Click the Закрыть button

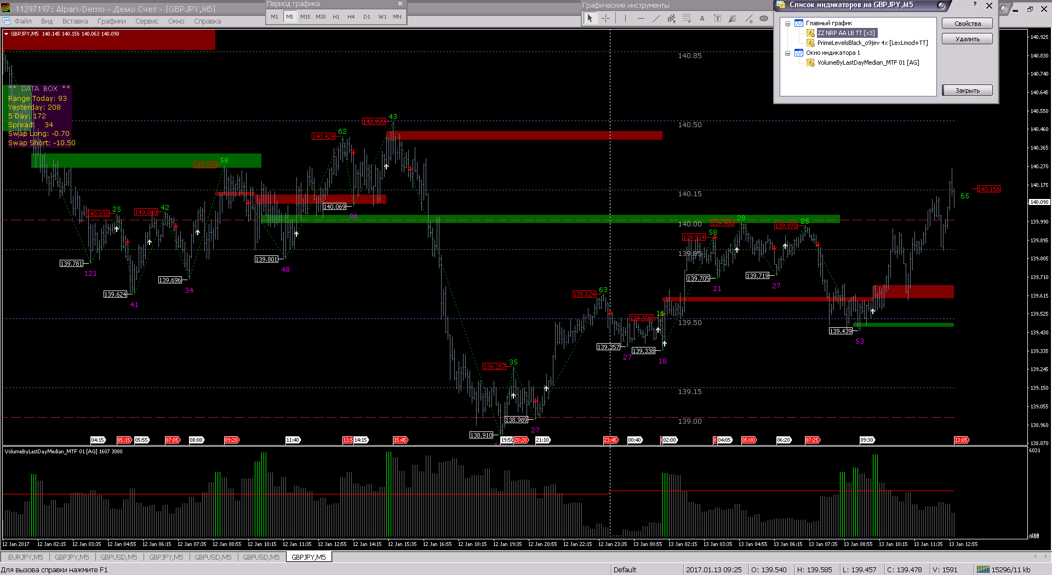[x=968, y=90]
